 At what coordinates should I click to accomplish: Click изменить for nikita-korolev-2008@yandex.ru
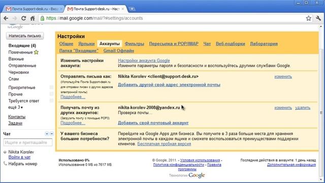pos(283,108)
